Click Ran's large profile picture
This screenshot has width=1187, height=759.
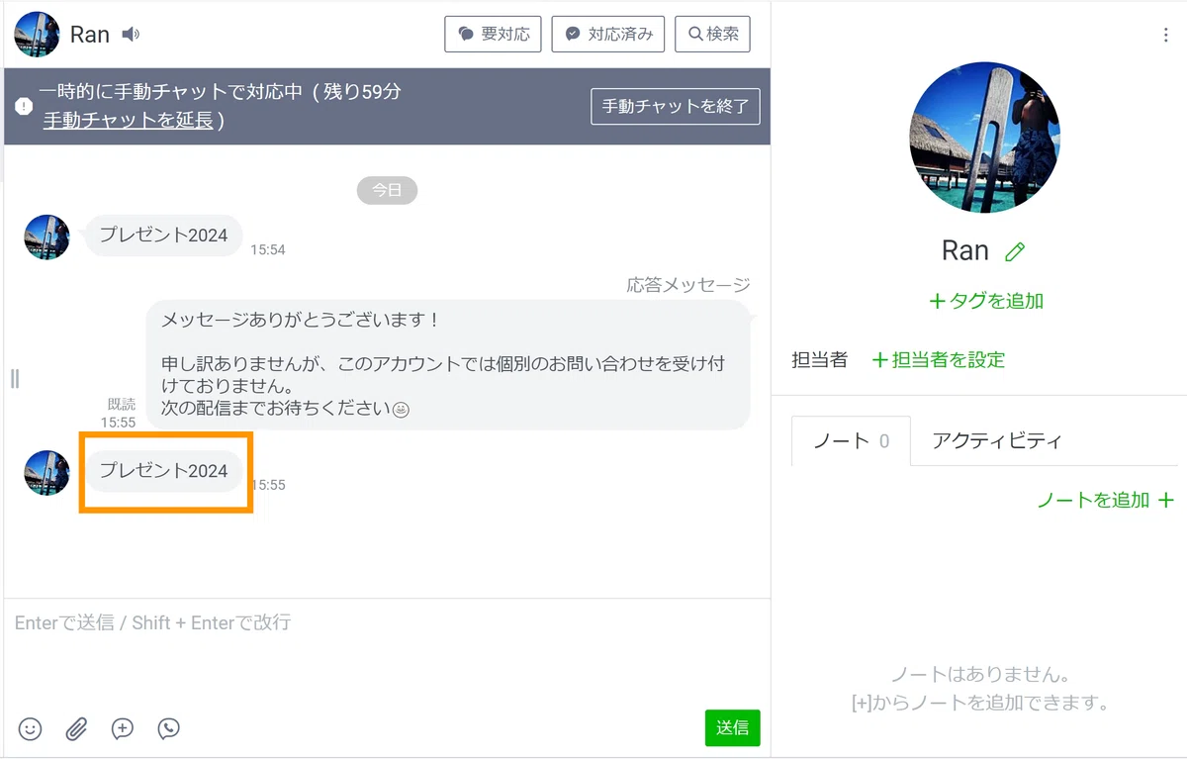click(984, 138)
